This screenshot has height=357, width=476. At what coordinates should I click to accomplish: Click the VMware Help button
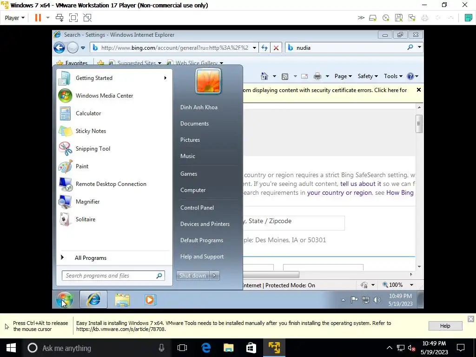tap(445, 326)
